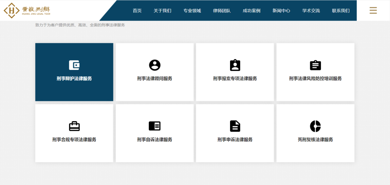Click the clipboard icon above 刑事法律风险防控培训服务

click(315, 65)
